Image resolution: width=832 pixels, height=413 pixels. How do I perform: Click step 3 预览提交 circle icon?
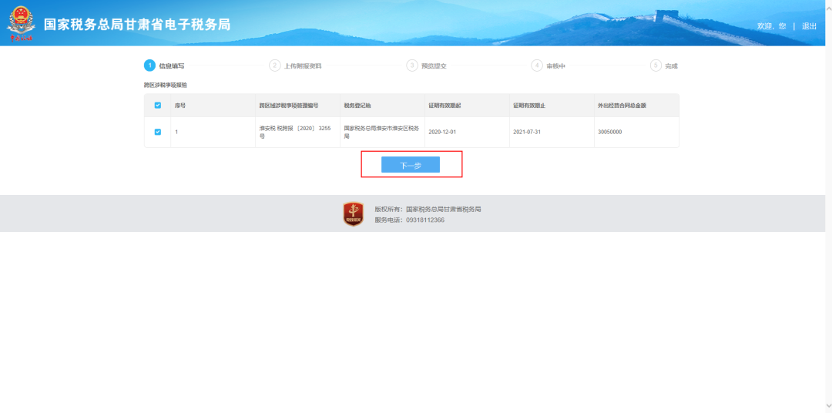tap(412, 65)
